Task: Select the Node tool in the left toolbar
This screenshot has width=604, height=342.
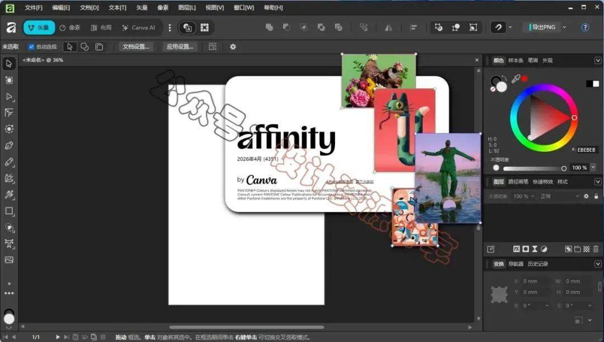Action: coord(9,97)
